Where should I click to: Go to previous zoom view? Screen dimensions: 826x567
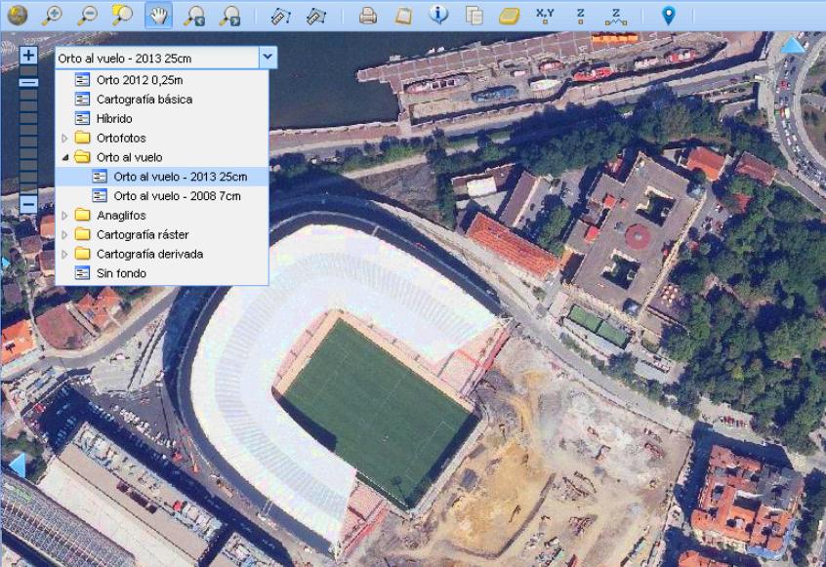[192, 15]
